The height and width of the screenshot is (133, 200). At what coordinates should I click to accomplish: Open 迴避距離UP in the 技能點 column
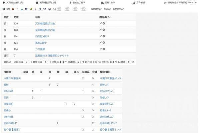click(10, 123)
